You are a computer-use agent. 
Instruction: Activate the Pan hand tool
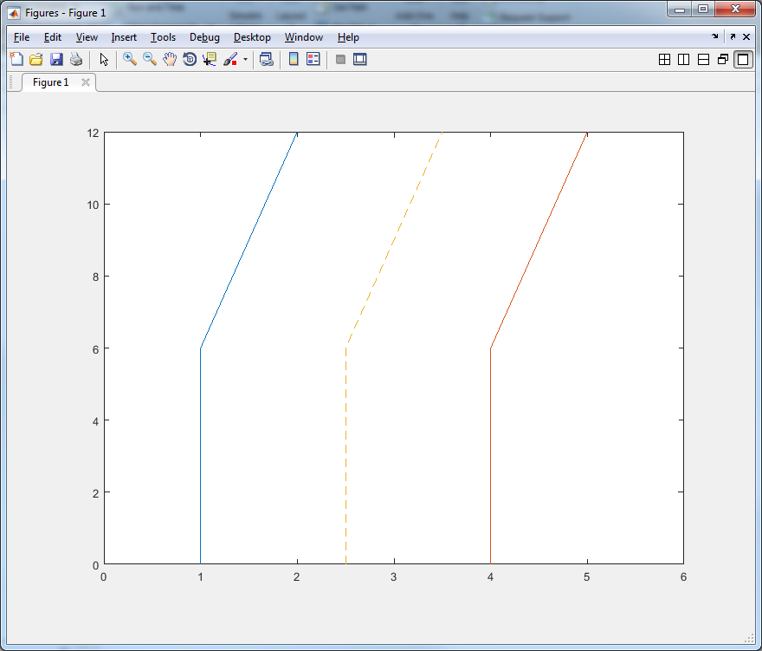[170, 60]
